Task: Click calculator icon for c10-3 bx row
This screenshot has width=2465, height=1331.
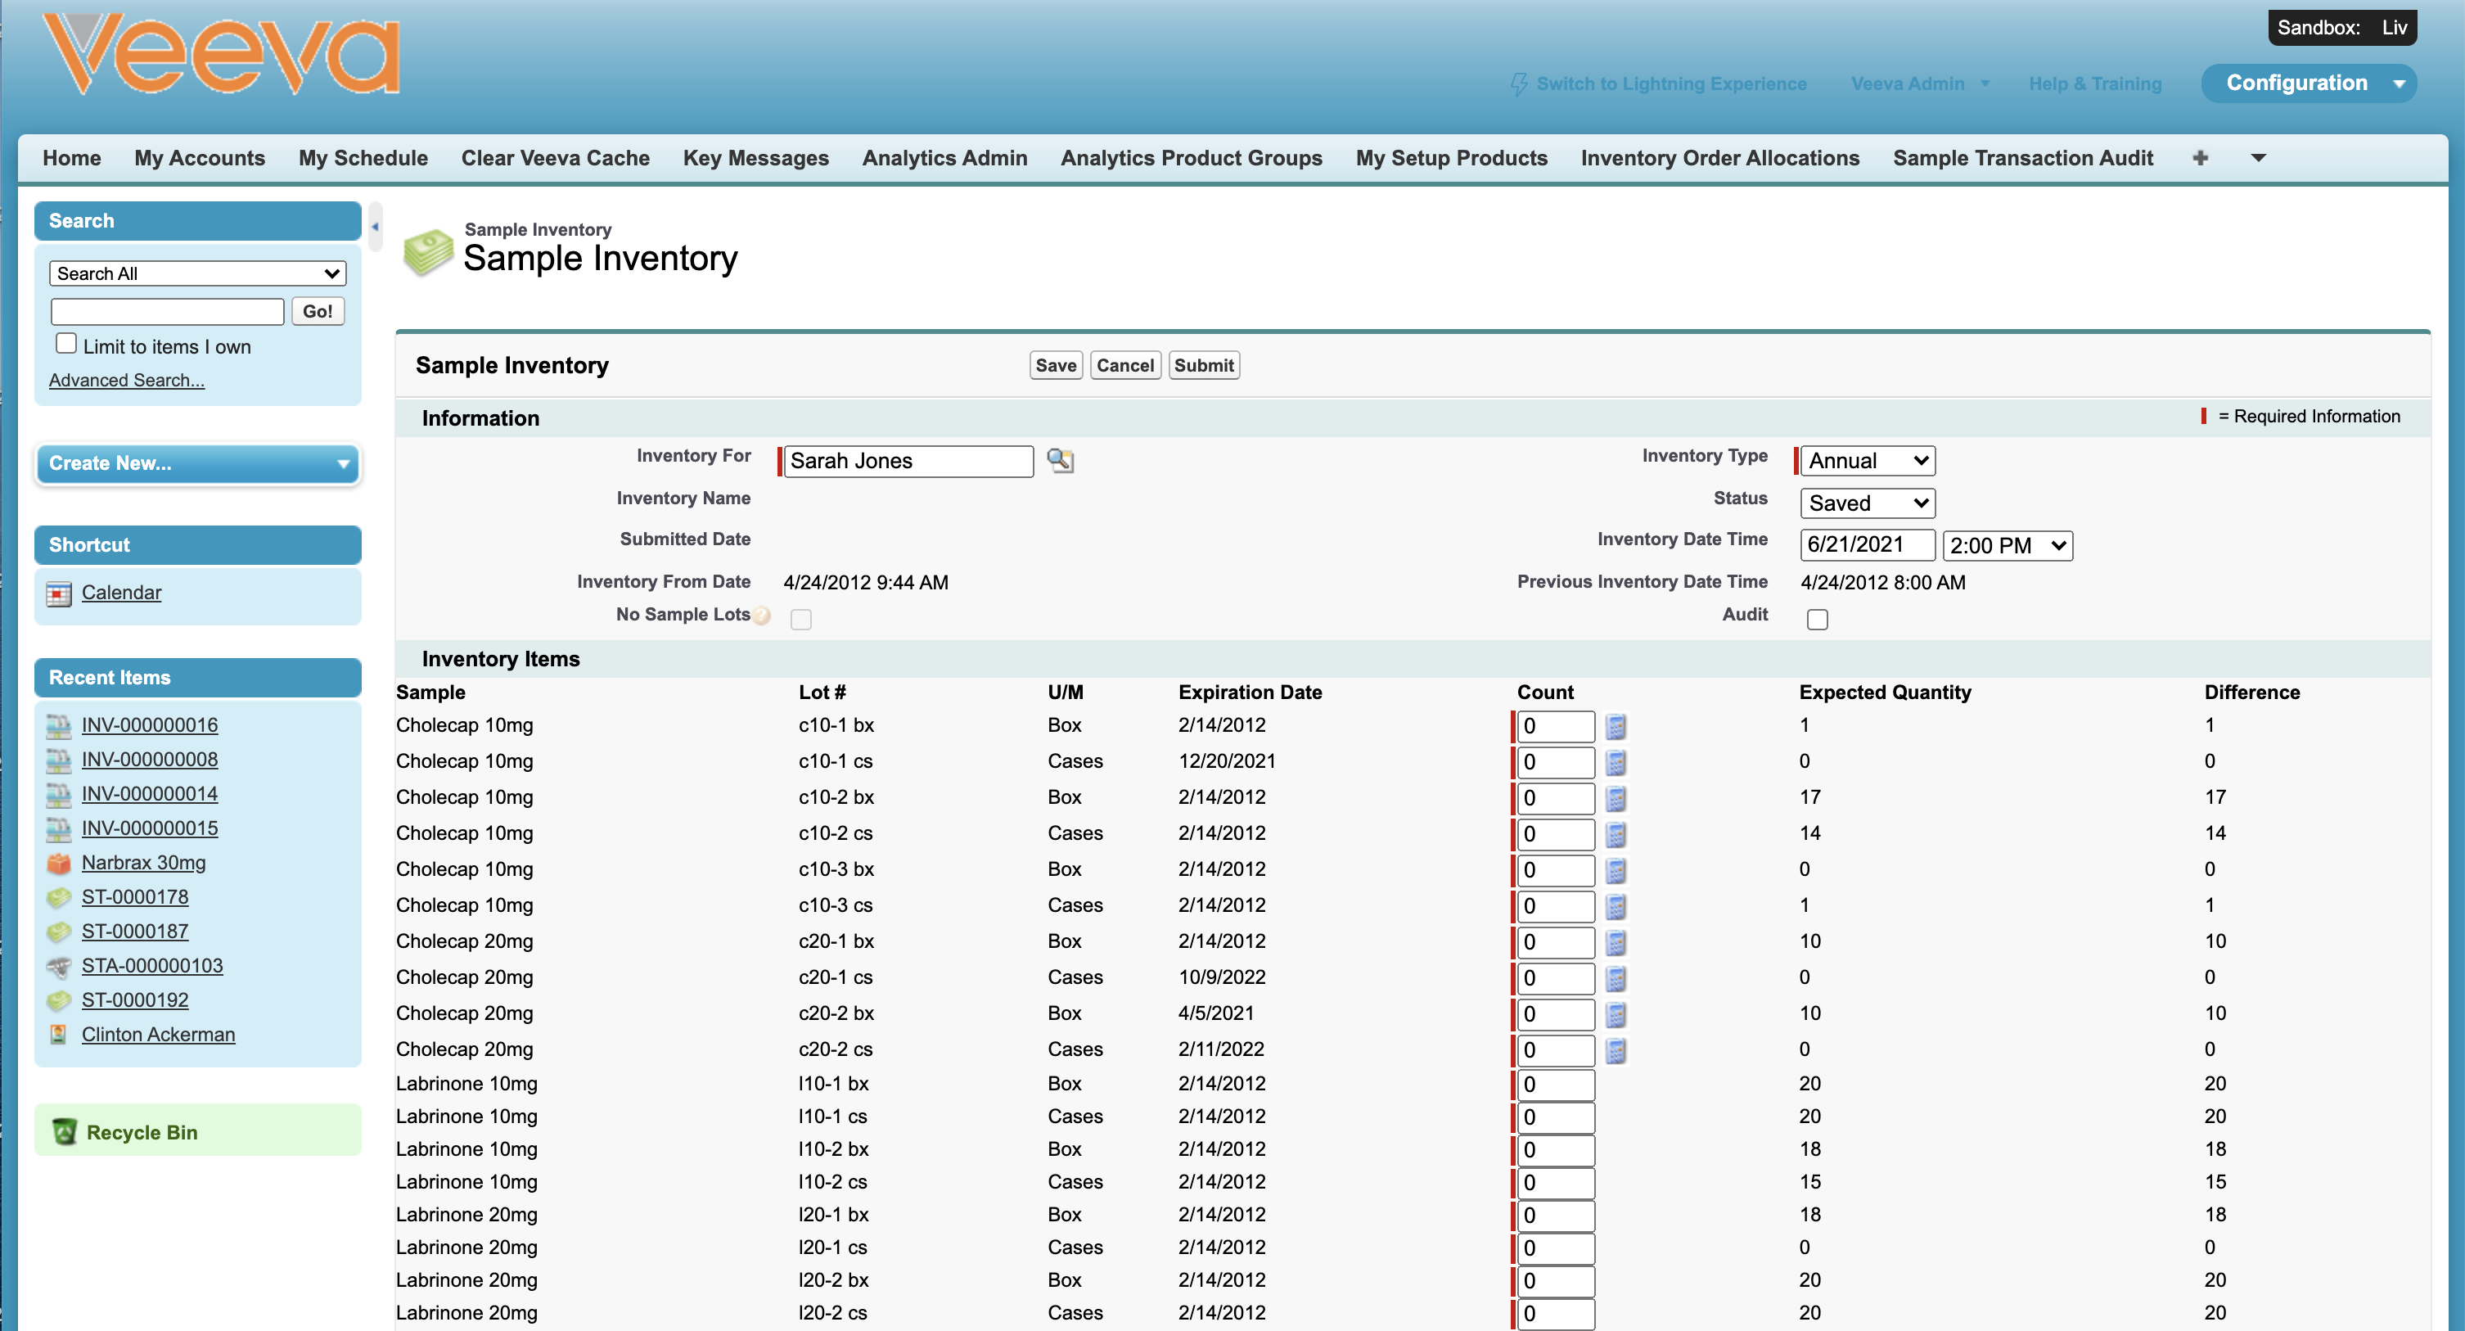Action: (x=1616, y=871)
